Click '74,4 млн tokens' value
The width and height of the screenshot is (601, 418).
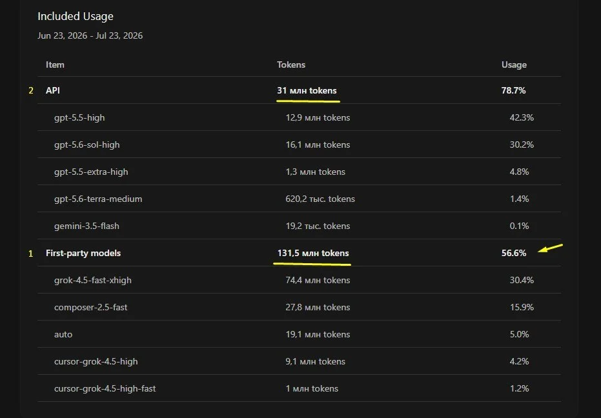tap(318, 280)
